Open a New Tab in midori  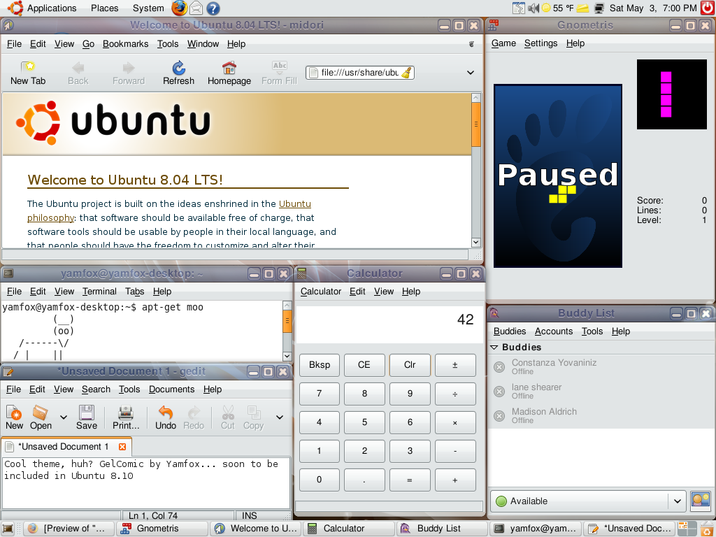click(x=28, y=73)
